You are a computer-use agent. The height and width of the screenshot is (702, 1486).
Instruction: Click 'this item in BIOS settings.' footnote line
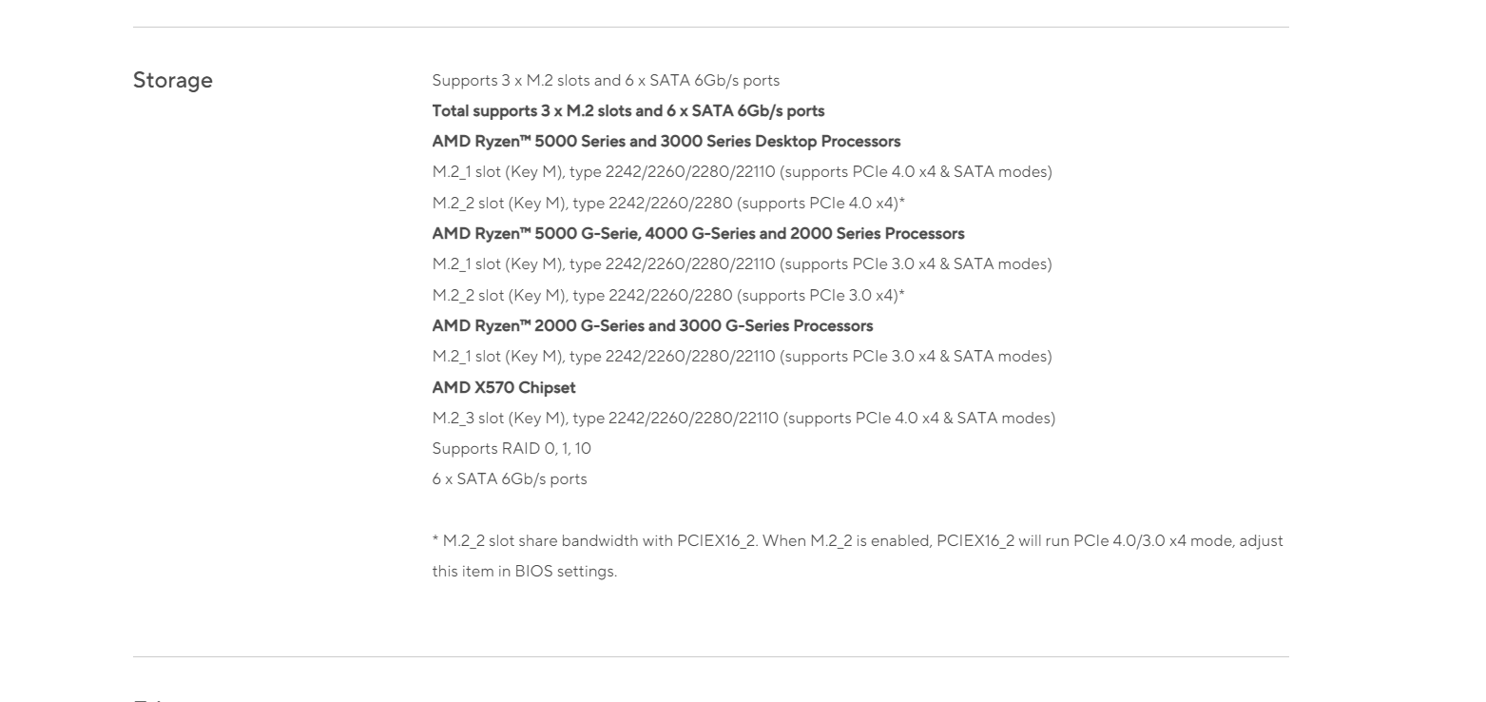point(525,572)
